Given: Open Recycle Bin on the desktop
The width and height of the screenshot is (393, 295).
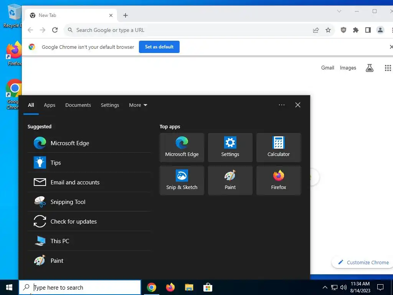Looking at the screenshot, I should pos(13,16).
